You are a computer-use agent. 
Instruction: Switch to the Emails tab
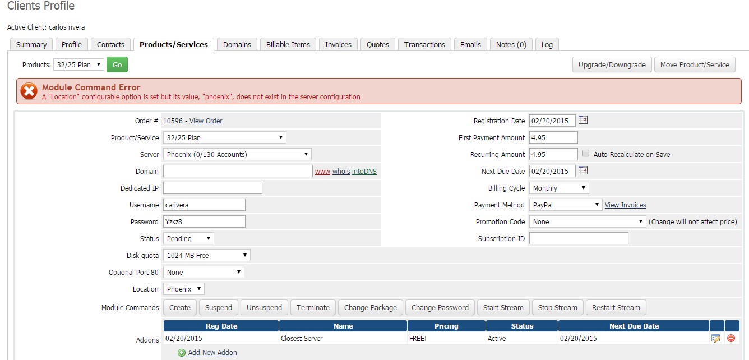tap(470, 44)
